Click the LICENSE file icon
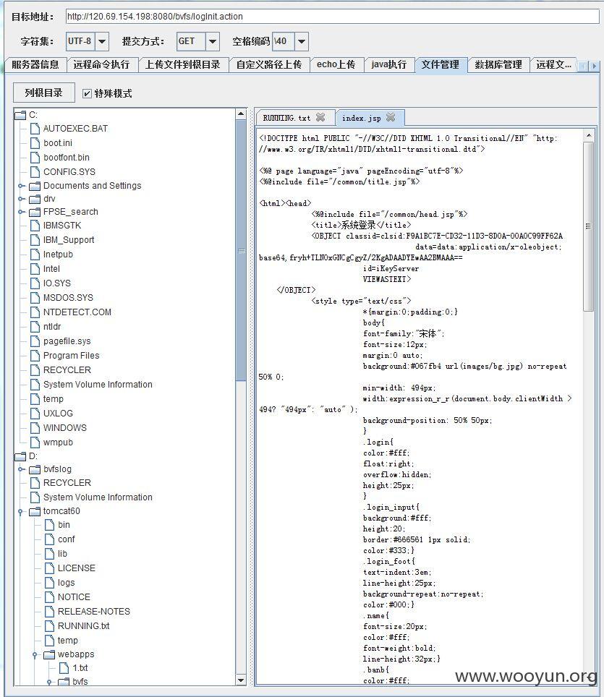 coord(49,568)
